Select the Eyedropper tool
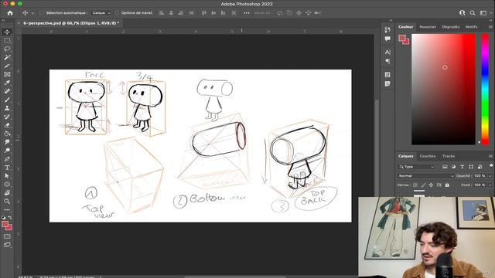Viewport: 495px width, 278px height. tap(7, 83)
